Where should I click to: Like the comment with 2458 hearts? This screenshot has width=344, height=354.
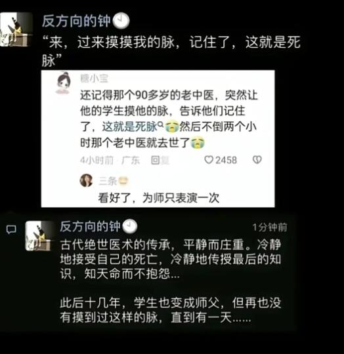click(x=209, y=160)
